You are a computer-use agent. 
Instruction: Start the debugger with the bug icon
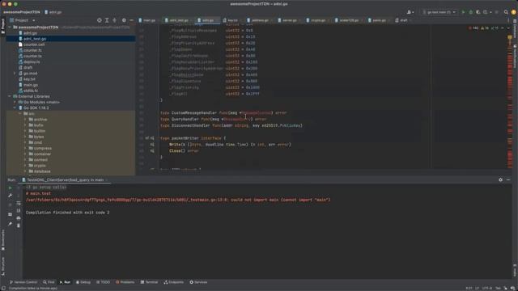471,12
